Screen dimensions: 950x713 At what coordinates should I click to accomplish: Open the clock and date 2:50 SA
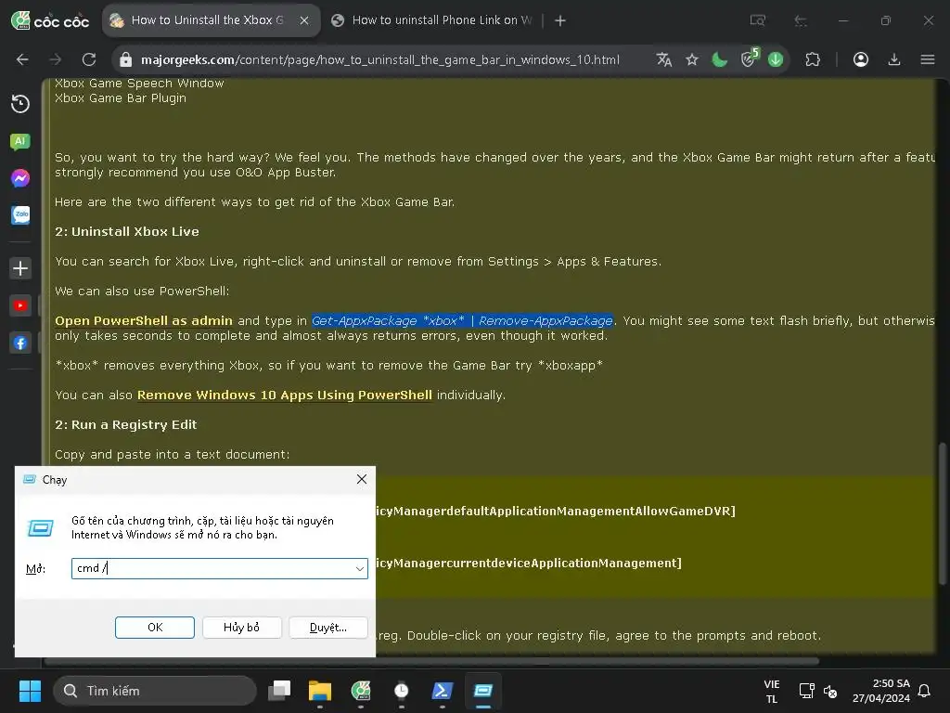tap(881, 691)
